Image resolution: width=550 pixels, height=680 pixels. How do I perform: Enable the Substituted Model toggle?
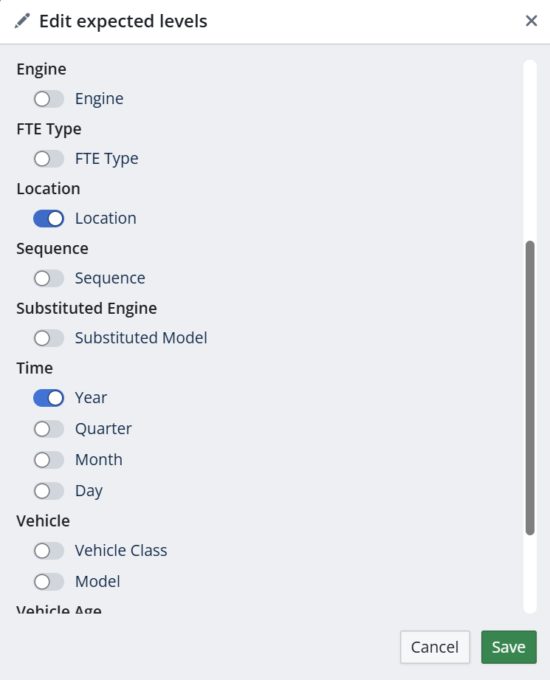click(49, 338)
